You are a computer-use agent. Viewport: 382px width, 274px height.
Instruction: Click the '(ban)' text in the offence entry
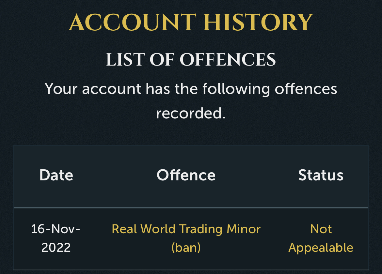pyautogui.click(x=186, y=248)
